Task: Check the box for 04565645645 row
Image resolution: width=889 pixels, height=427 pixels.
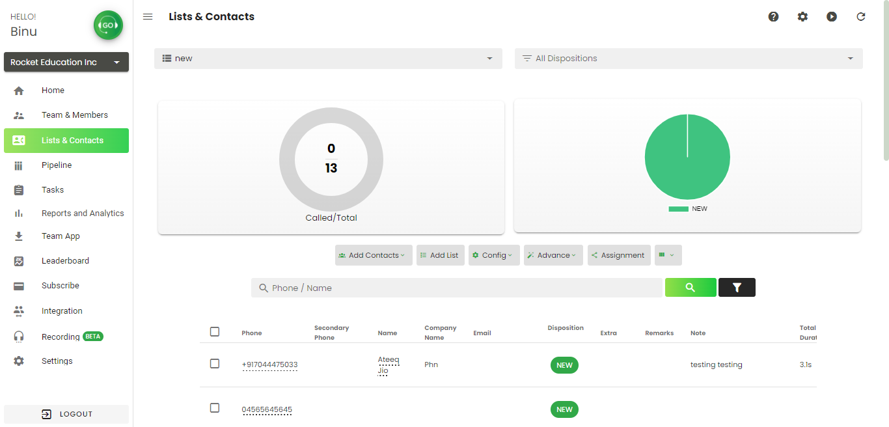Action: (215, 408)
